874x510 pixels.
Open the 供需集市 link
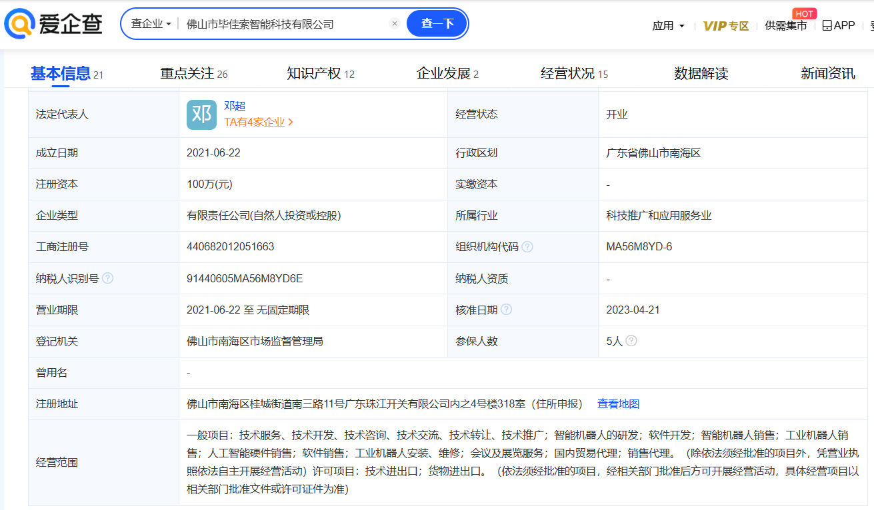tap(785, 26)
